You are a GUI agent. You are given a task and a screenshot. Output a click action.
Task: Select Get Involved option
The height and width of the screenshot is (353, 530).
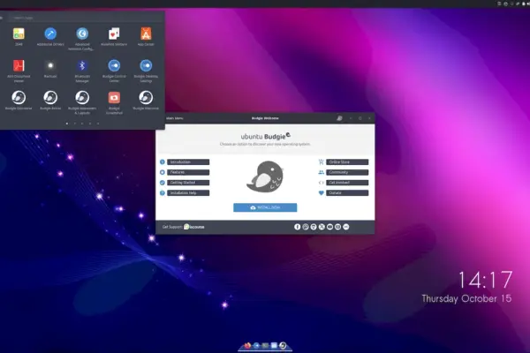pyautogui.click(x=347, y=183)
